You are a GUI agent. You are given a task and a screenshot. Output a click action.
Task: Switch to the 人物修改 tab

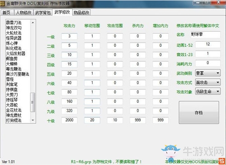pyautogui.click(x=24, y=13)
